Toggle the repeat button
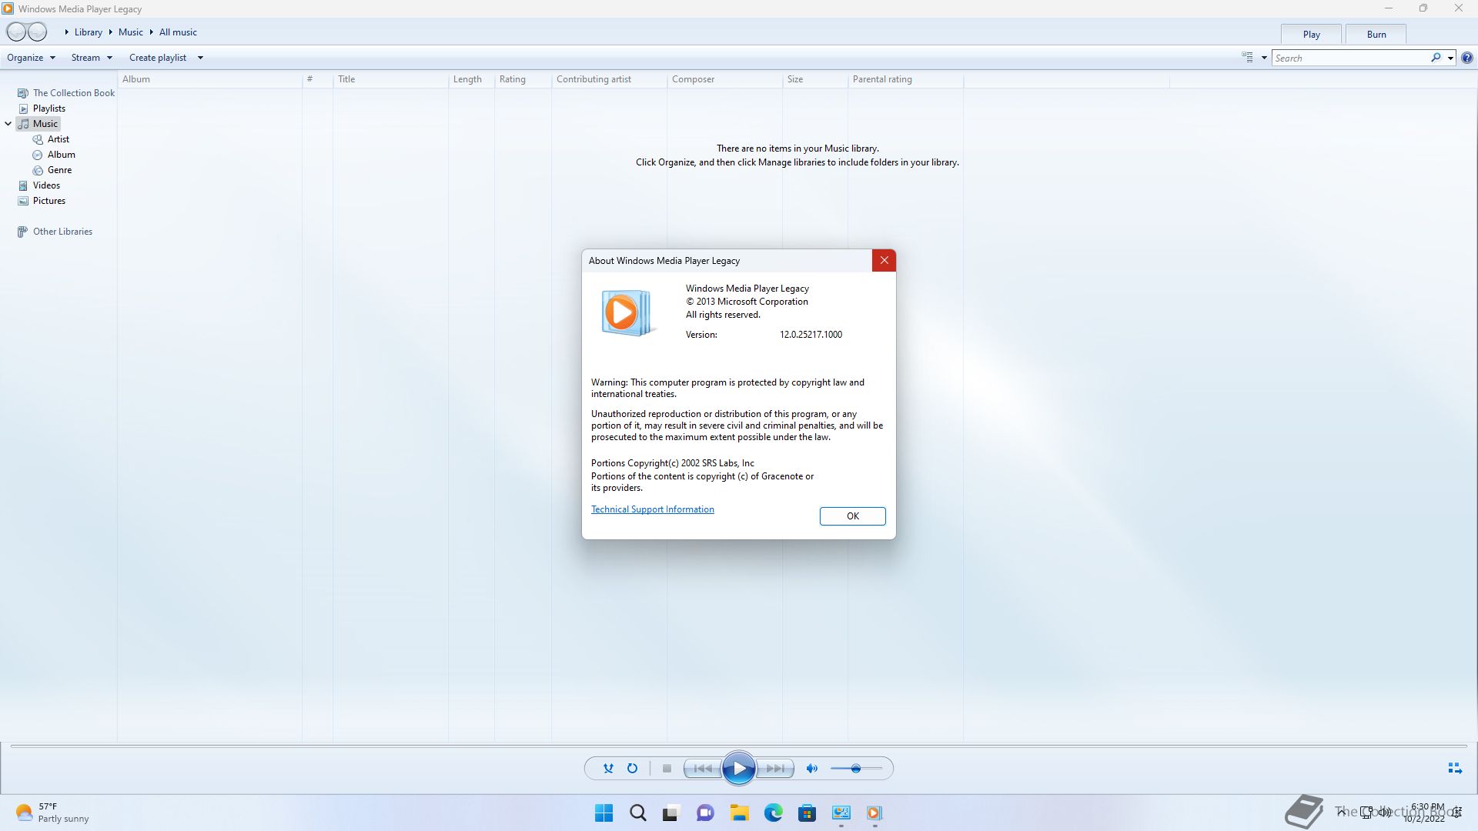Screen dimensions: 1478x831 tap(632, 768)
